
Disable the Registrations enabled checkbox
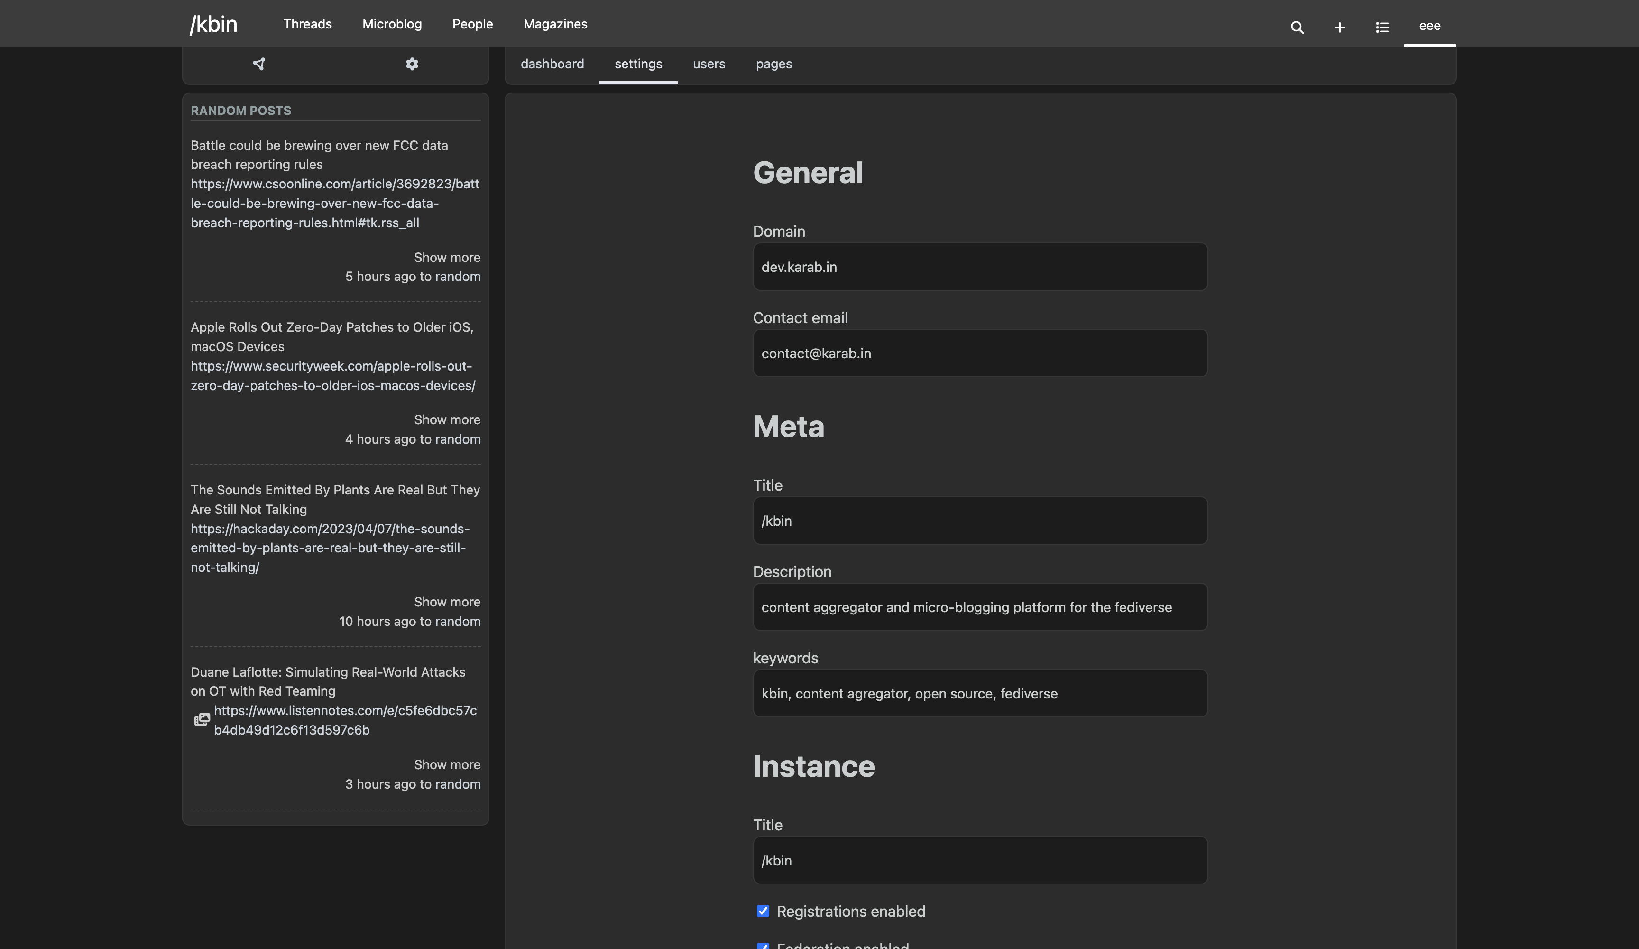[763, 911]
